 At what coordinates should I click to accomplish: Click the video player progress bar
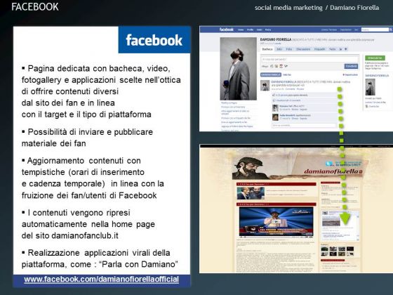(x=268, y=237)
